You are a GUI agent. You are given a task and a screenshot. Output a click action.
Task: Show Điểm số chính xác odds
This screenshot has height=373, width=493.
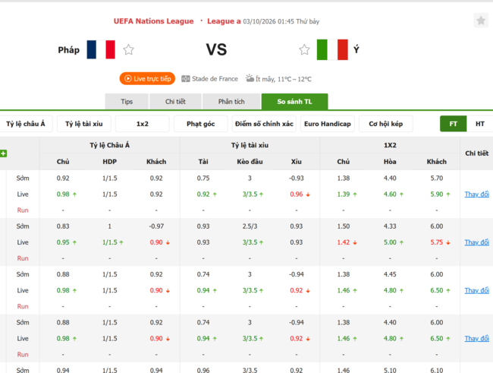[264, 124]
